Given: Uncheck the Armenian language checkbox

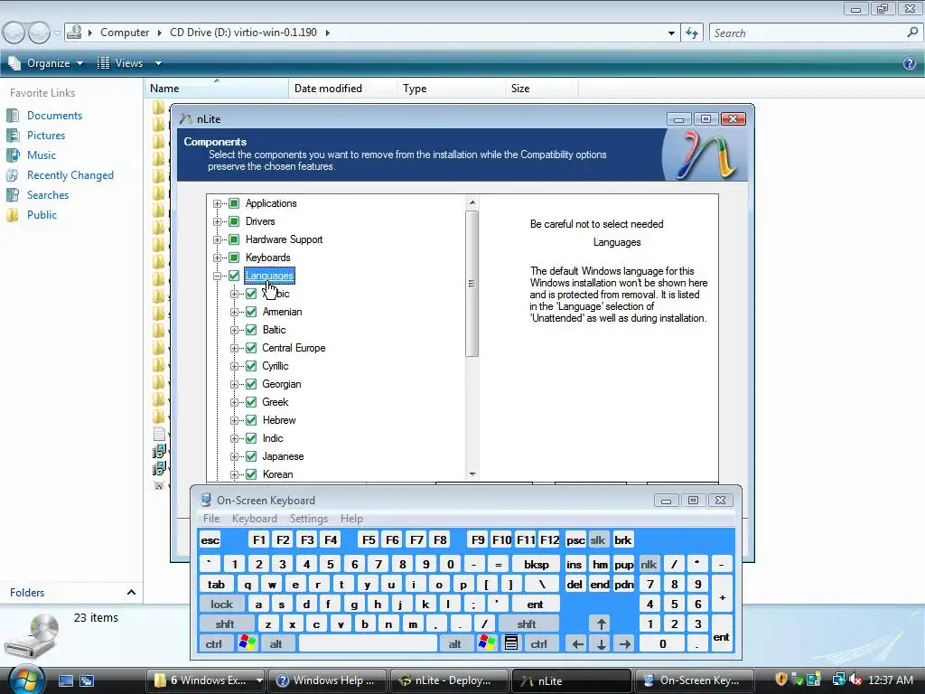Looking at the screenshot, I should pyautogui.click(x=251, y=312).
